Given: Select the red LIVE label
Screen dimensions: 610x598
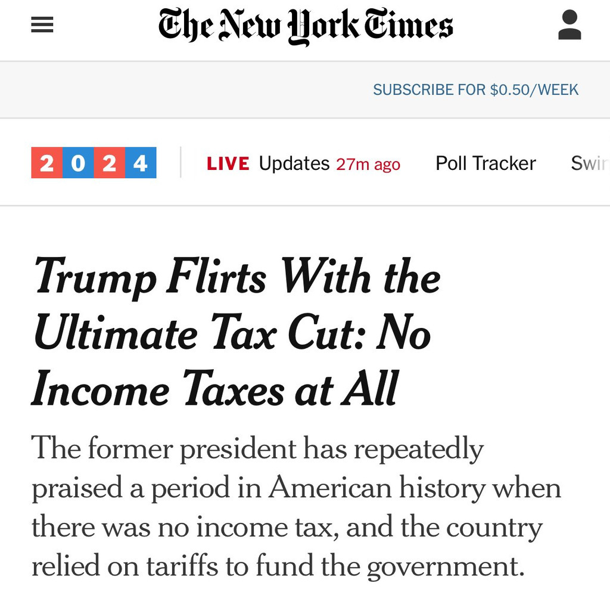Looking at the screenshot, I should point(228,163).
